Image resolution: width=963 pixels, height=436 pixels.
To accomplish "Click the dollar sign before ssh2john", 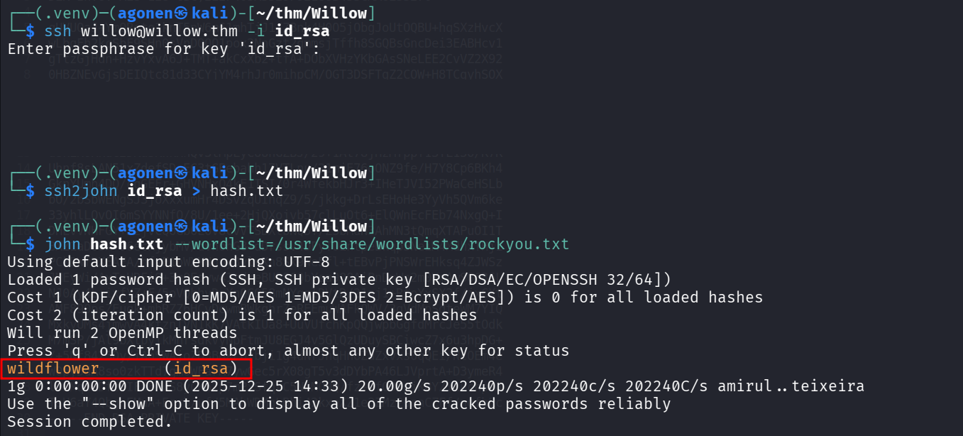I will point(30,191).
